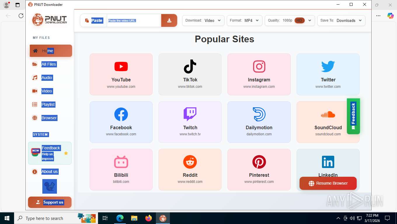Click the Playlist list icon
Image resolution: width=397 pixels, height=224 pixels.
35,104
